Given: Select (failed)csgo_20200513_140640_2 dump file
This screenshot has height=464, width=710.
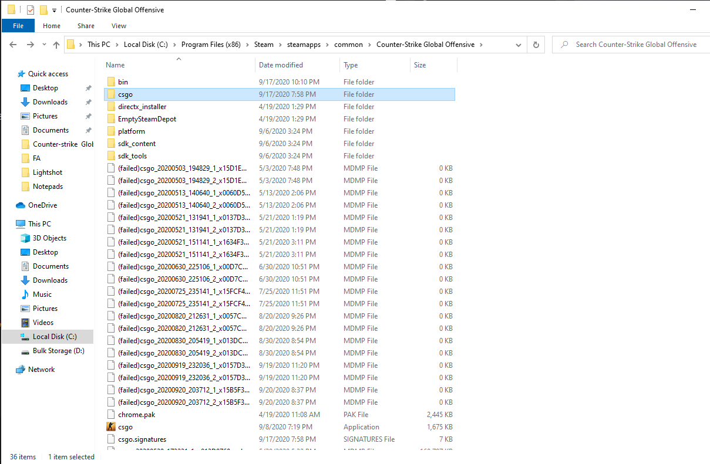Looking at the screenshot, I should pos(184,205).
